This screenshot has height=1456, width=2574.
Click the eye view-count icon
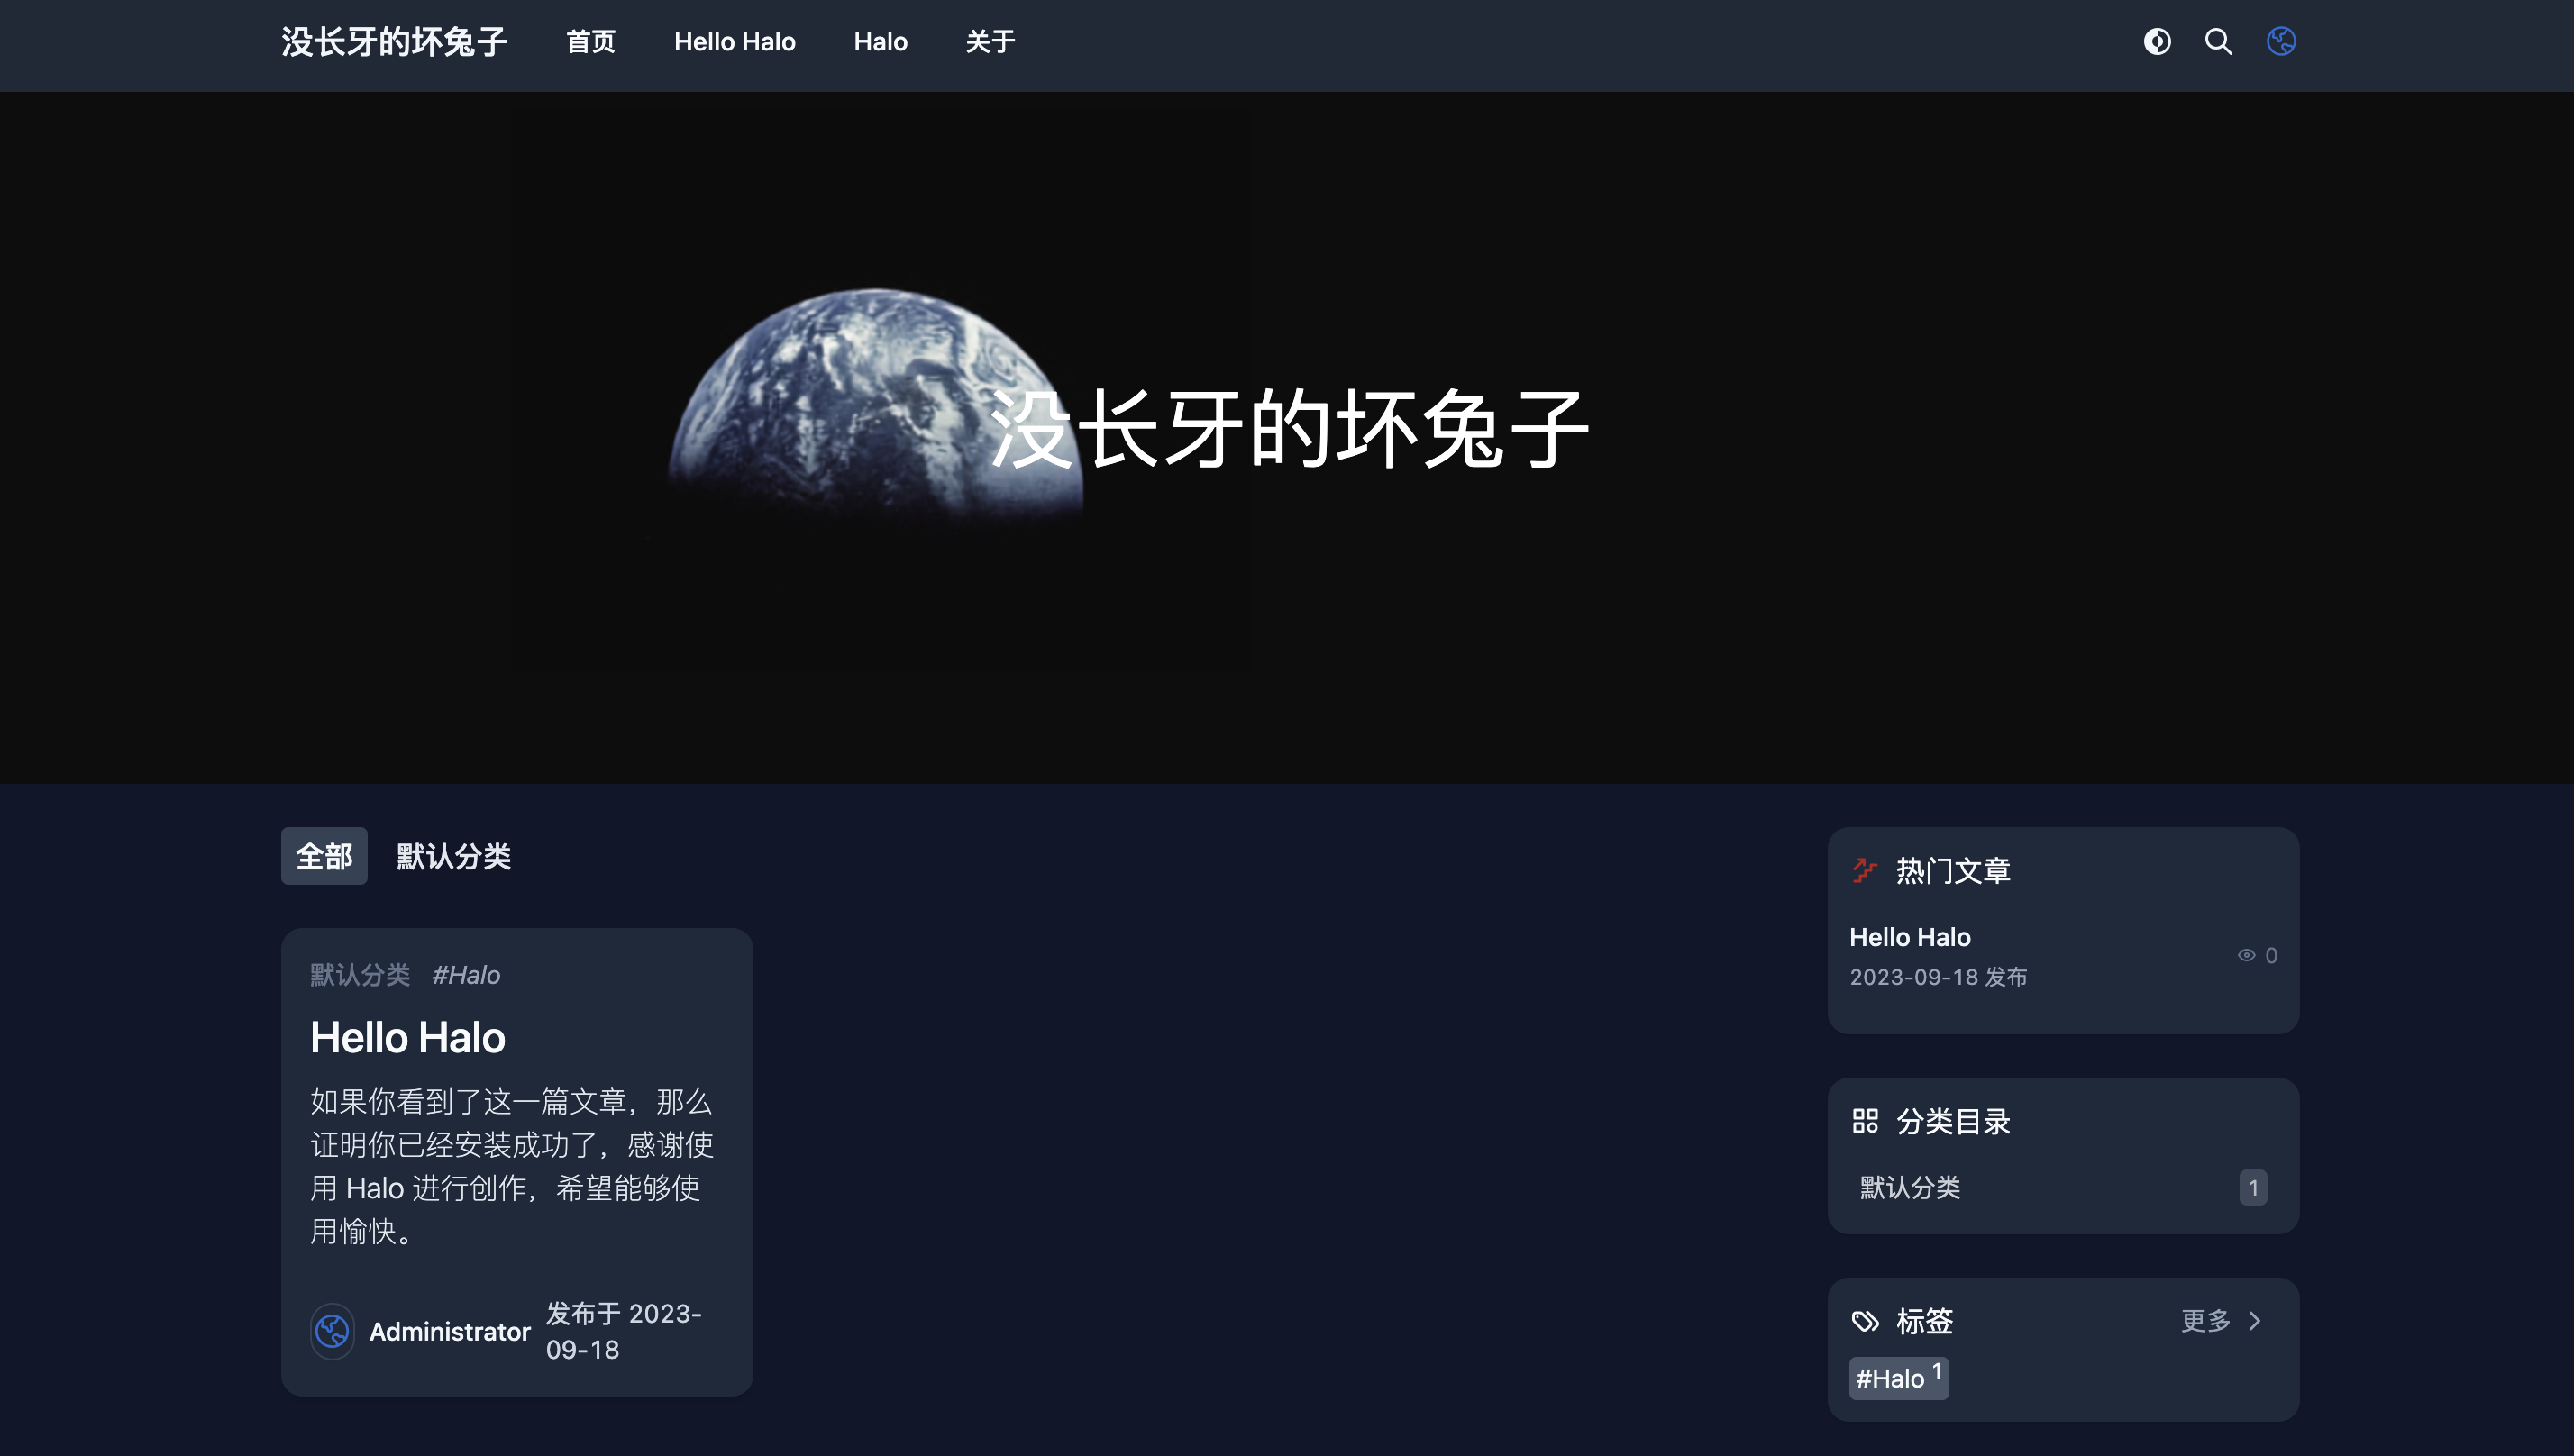2246,955
